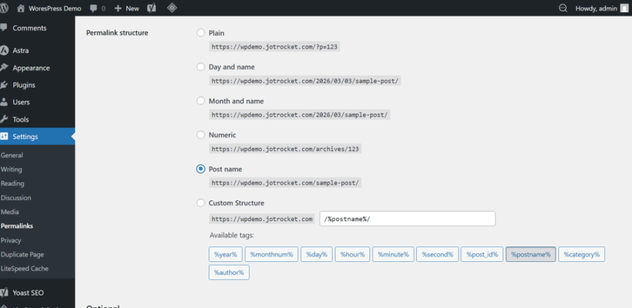Open the Astra menu label
632x308 pixels.
pyautogui.click(x=20, y=51)
